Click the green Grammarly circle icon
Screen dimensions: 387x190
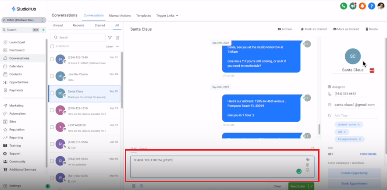pyautogui.click(x=299, y=171)
